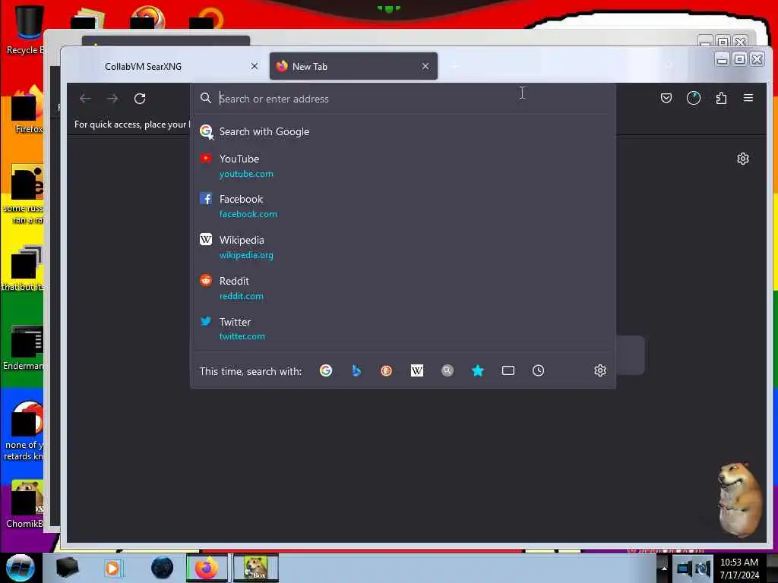Open search settings gear in dropdown

tap(600, 370)
